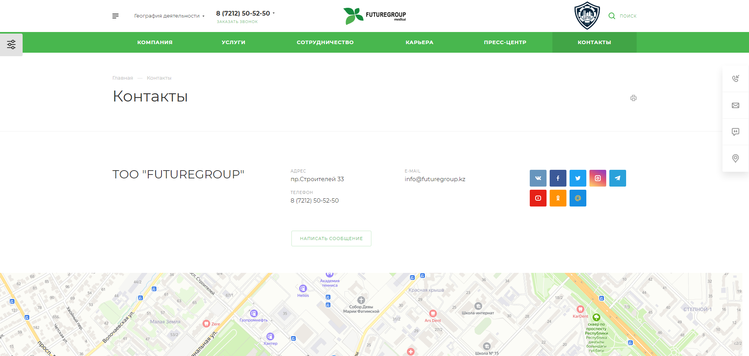Click the review chat sidebar icon
The height and width of the screenshot is (356, 749).
(735, 132)
